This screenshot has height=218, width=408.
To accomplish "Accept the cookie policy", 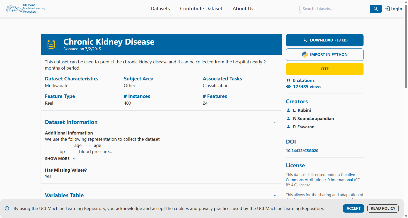I will pyautogui.click(x=353, y=208).
